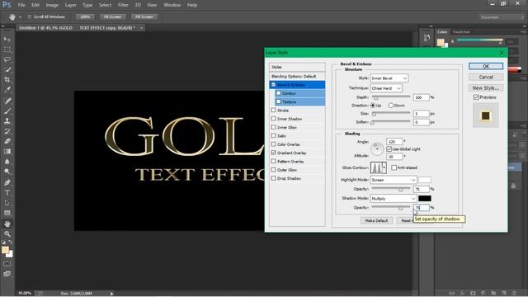This screenshot has width=528, height=297.
Task: Click the Angle value input field
Action: tap(394, 141)
